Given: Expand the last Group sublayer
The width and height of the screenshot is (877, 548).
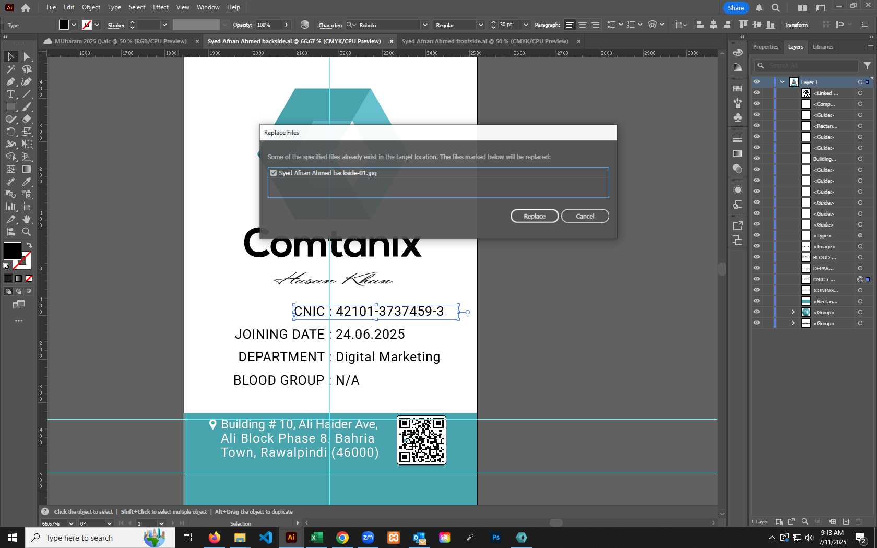Looking at the screenshot, I should pos(793,323).
